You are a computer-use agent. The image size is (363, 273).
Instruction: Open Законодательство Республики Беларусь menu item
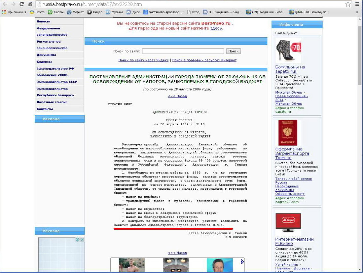(x=55, y=92)
